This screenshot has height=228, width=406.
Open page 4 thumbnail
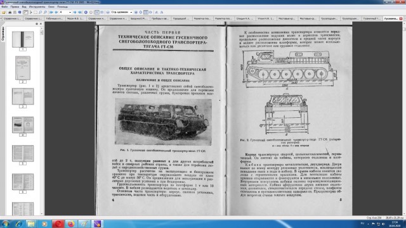[23, 125]
